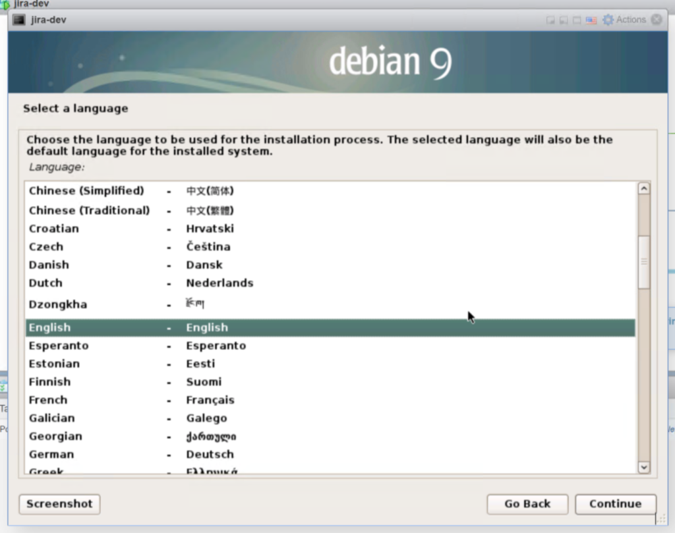Open the Actions gear menu
Screen dimensions: 675x533
click(x=624, y=20)
